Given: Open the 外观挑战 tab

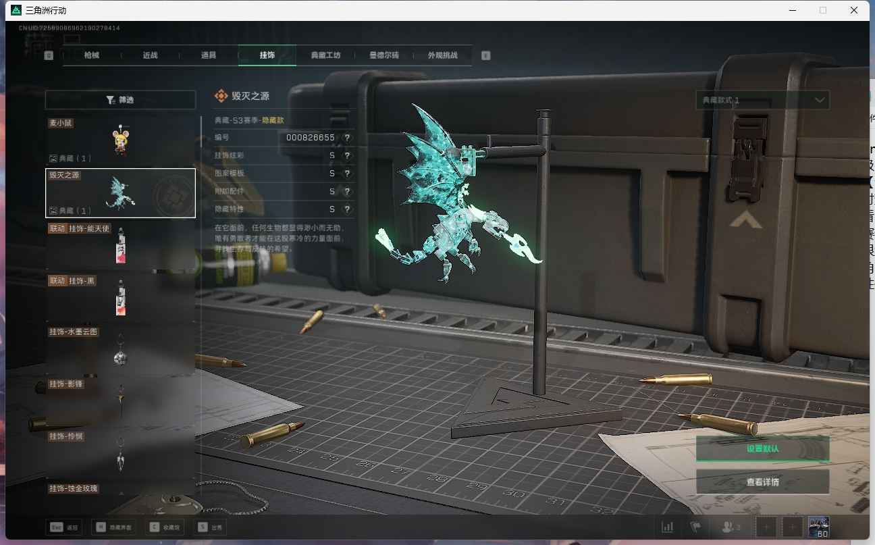Looking at the screenshot, I should (x=442, y=55).
